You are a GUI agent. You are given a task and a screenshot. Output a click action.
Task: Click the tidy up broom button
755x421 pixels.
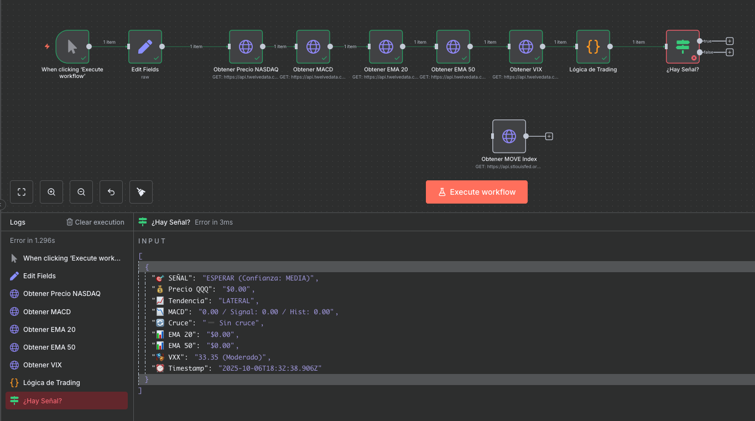141,192
